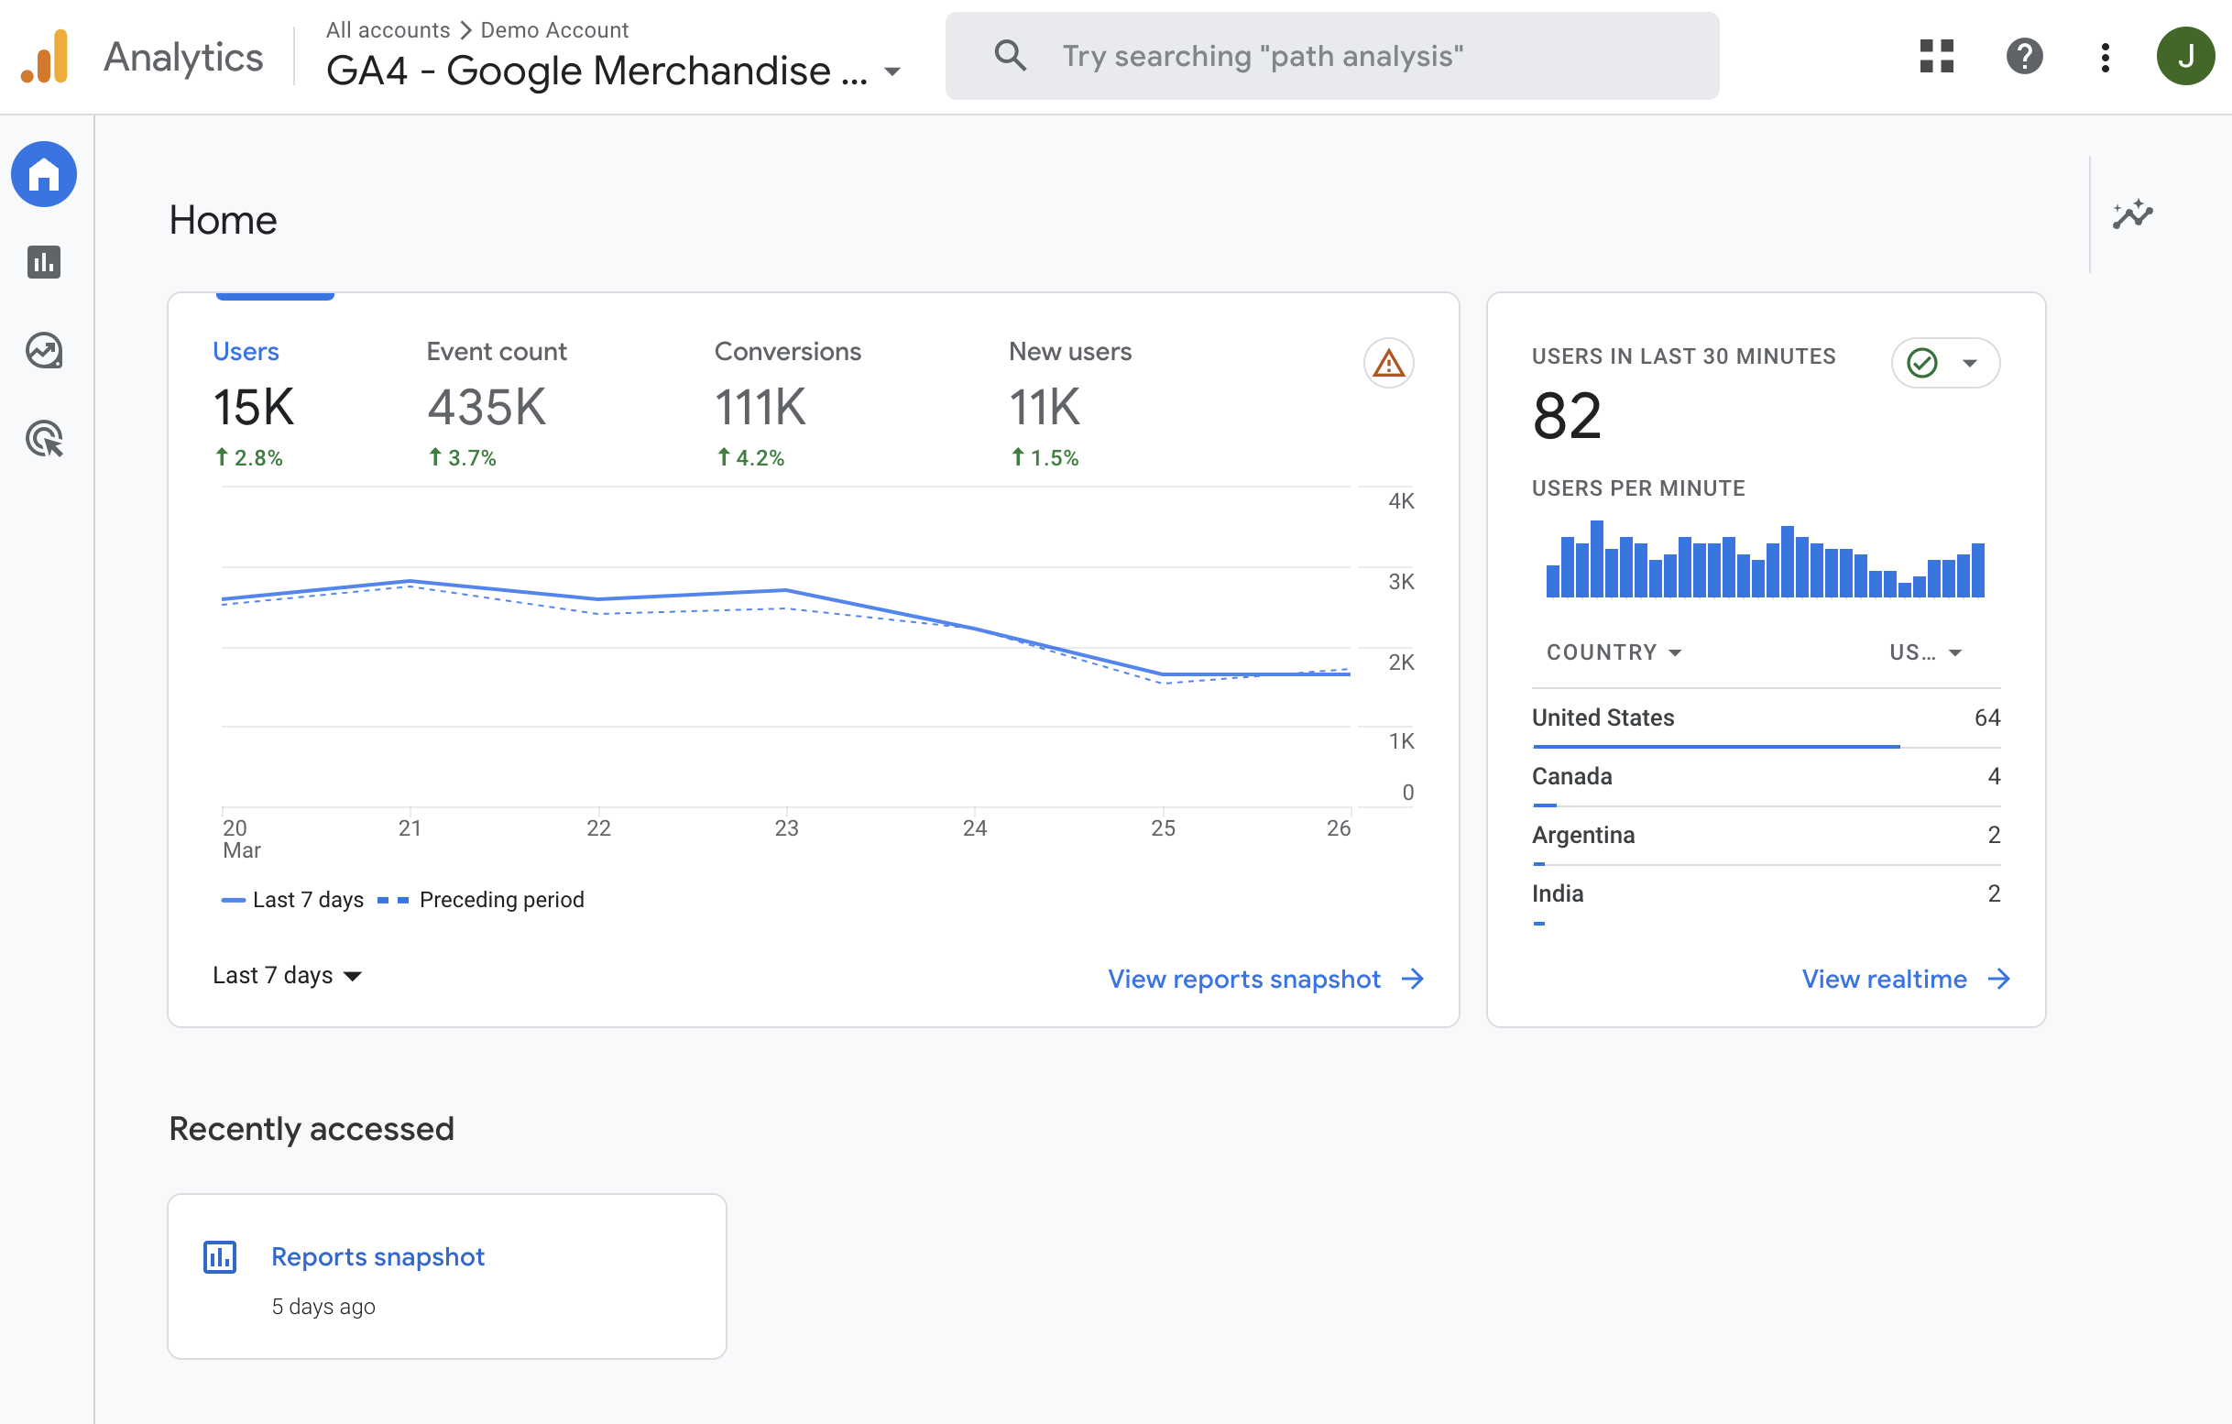The image size is (2232, 1424).
Task: Click the Analytics title text
Action: (x=183, y=57)
